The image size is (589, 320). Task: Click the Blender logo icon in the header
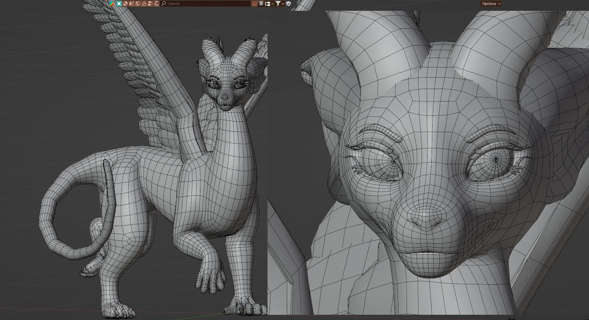(x=112, y=3)
